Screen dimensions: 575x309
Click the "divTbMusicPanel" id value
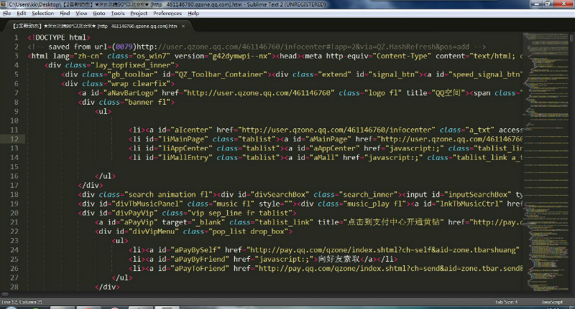point(147,204)
